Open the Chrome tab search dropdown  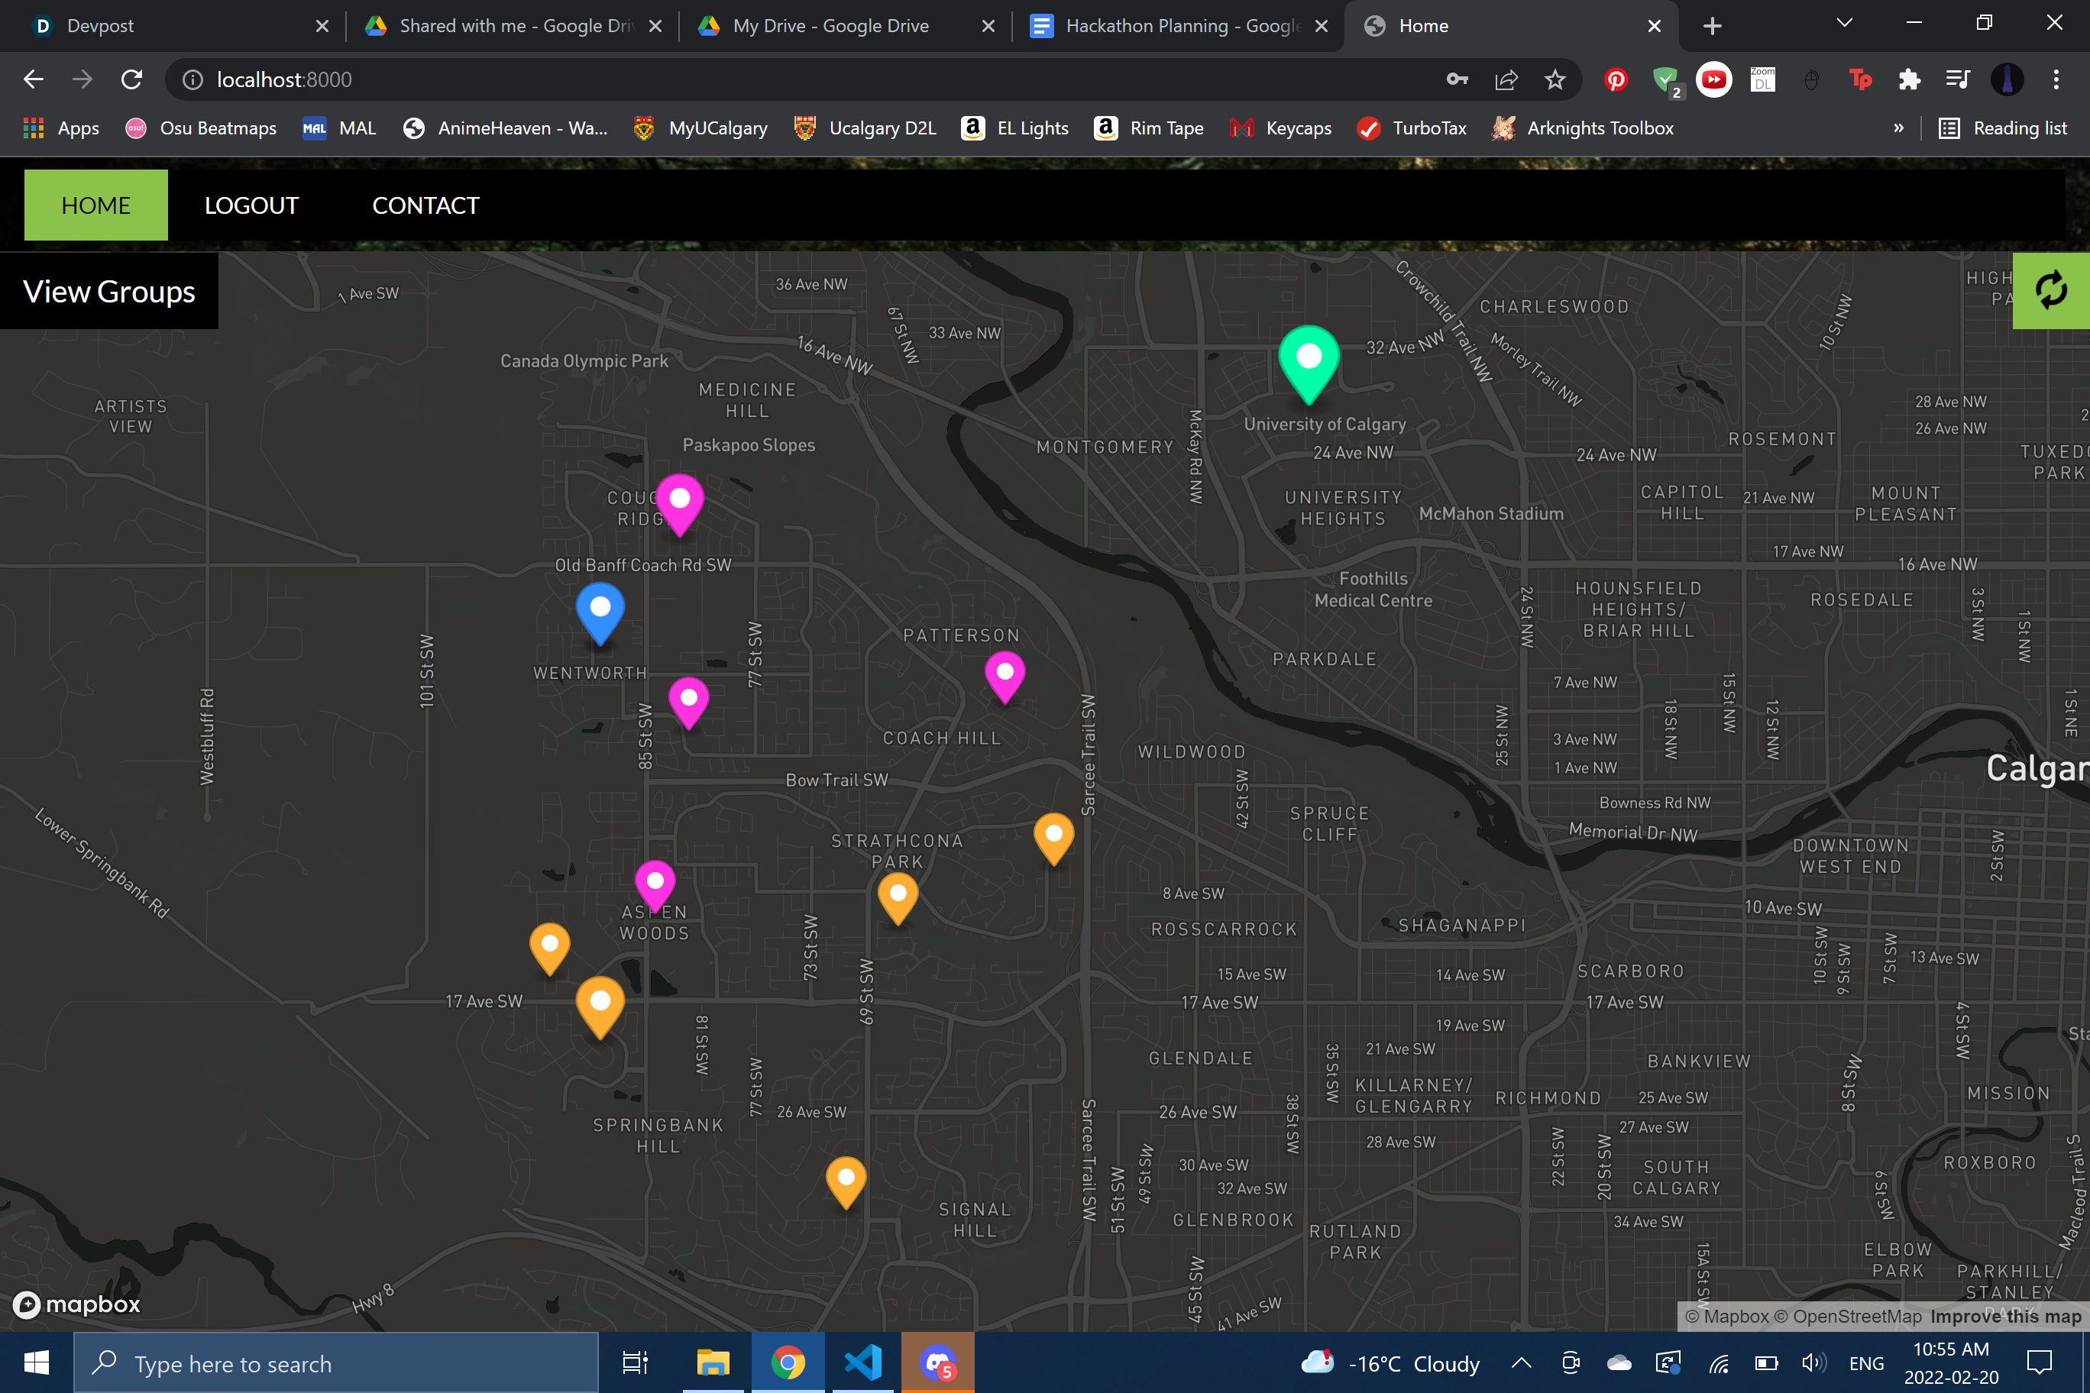point(1844,24)
